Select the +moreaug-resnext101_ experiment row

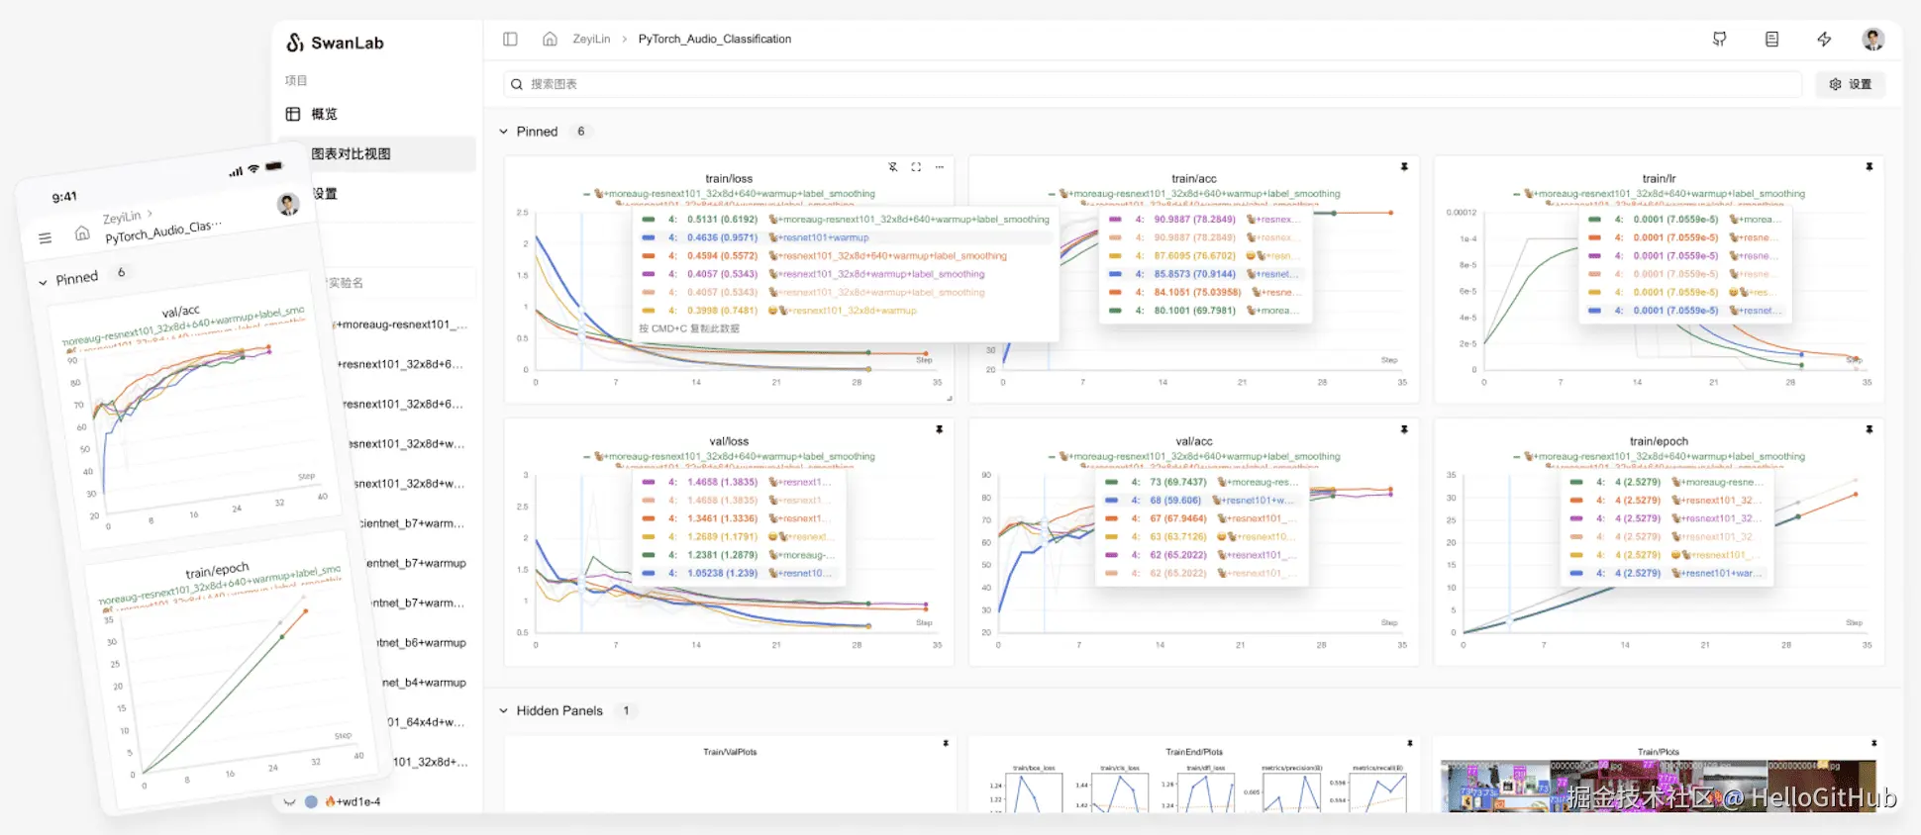tap(401, 325)
